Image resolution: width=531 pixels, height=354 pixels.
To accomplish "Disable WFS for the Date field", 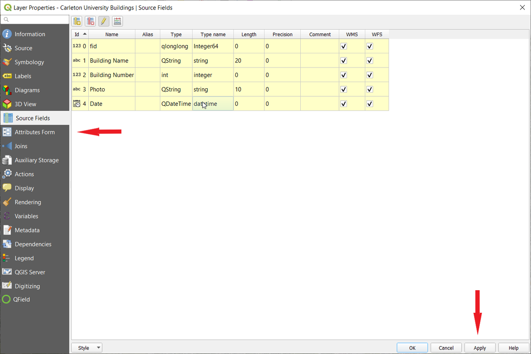I will pos(369,103).
